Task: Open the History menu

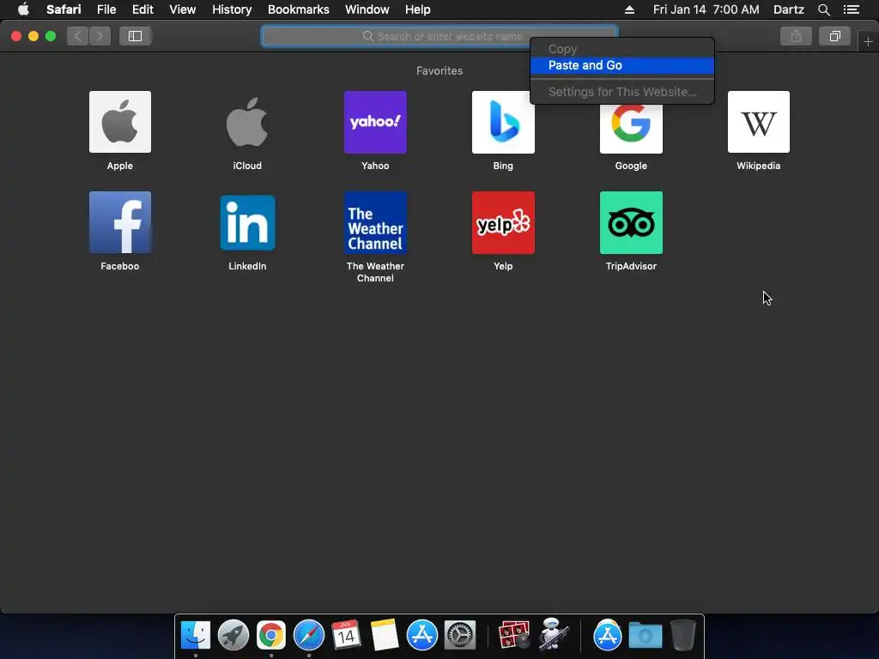Action: coord(232,9)
